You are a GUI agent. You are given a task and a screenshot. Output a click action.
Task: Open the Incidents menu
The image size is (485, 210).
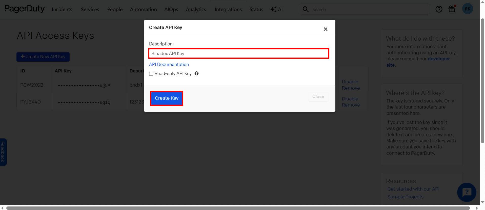(x=62, y=9)
